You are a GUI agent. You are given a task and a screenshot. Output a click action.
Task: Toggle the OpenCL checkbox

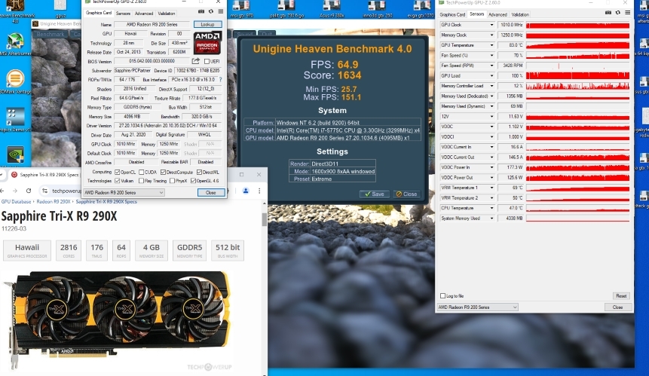pyautogui.click(x=117, y=172)
